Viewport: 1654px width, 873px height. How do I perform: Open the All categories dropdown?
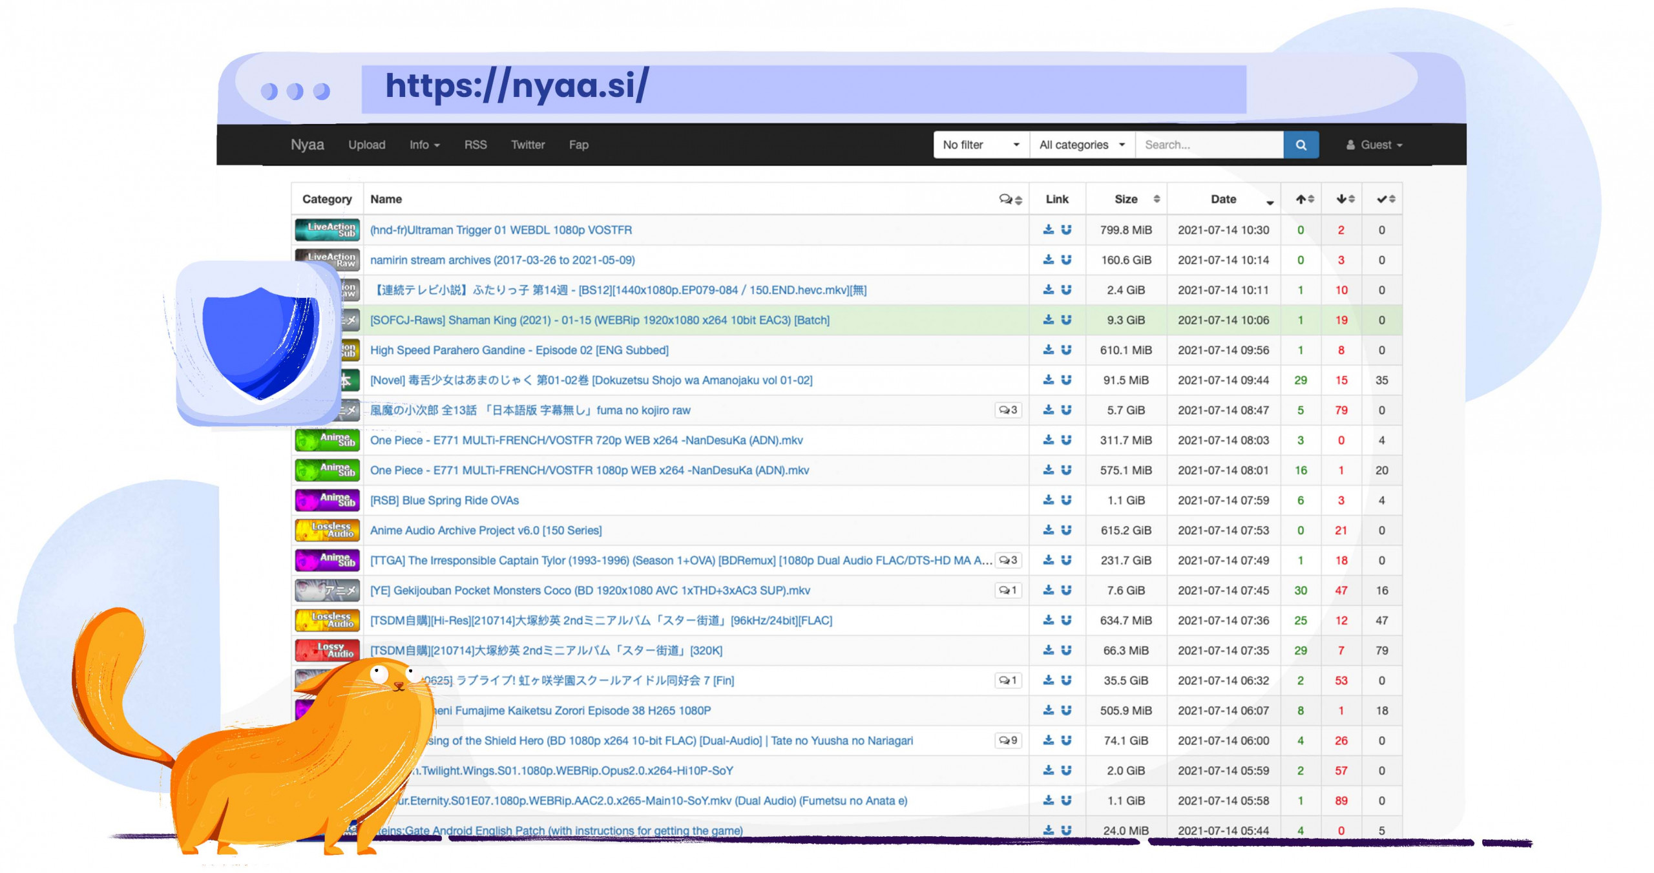point(1082,145)
